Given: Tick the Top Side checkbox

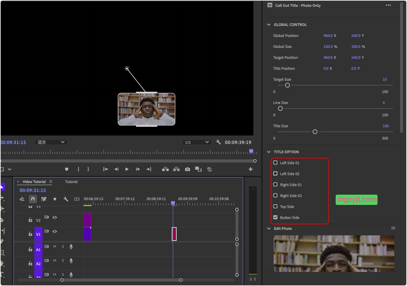Looking at the screenshot, I should [275, 207].
